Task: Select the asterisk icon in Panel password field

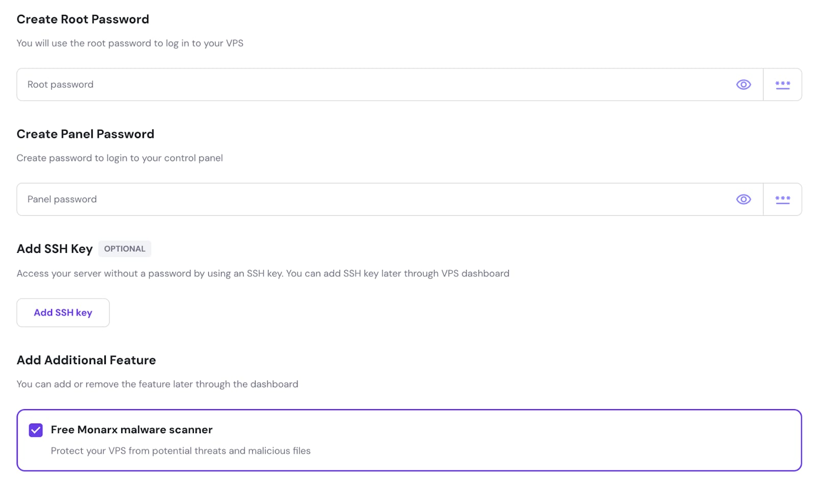Action: point(783,199)
